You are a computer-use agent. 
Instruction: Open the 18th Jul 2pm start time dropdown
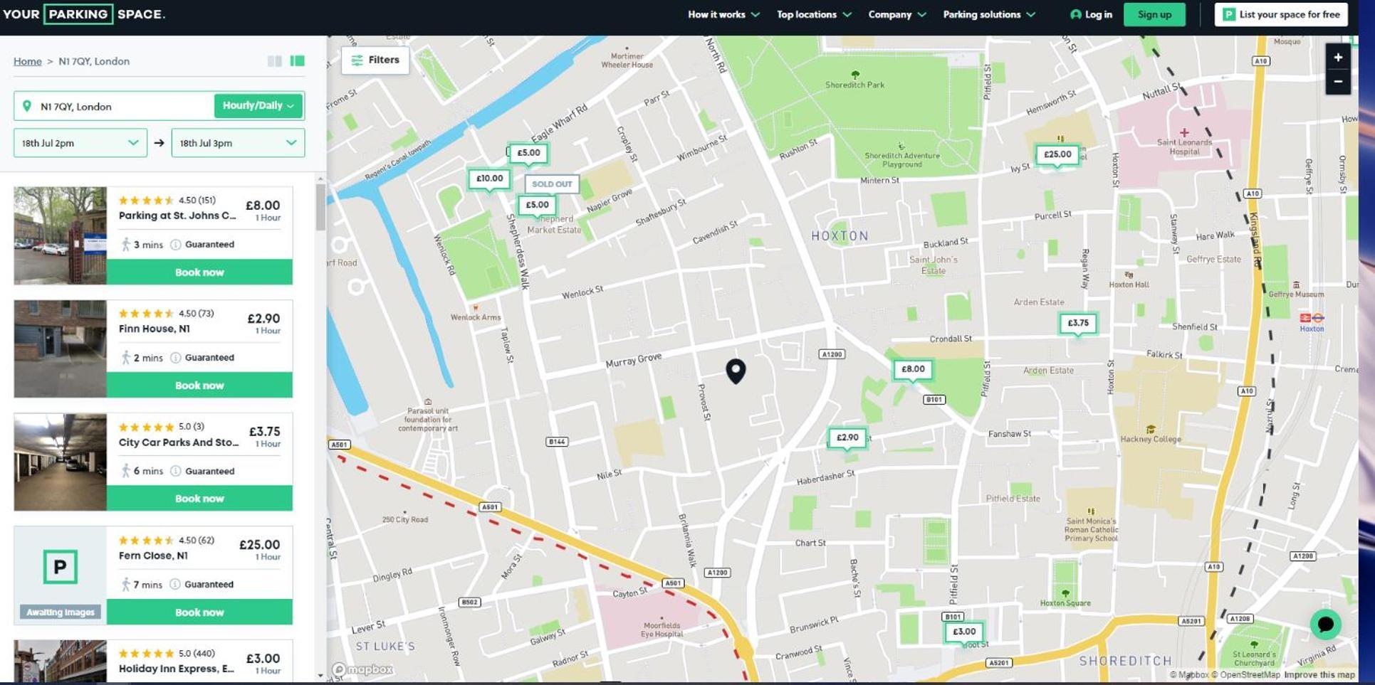tap(80, 143)
